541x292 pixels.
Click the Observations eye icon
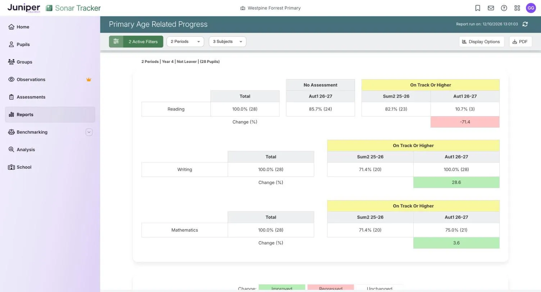pyautogui.click(x=11, y=79)
